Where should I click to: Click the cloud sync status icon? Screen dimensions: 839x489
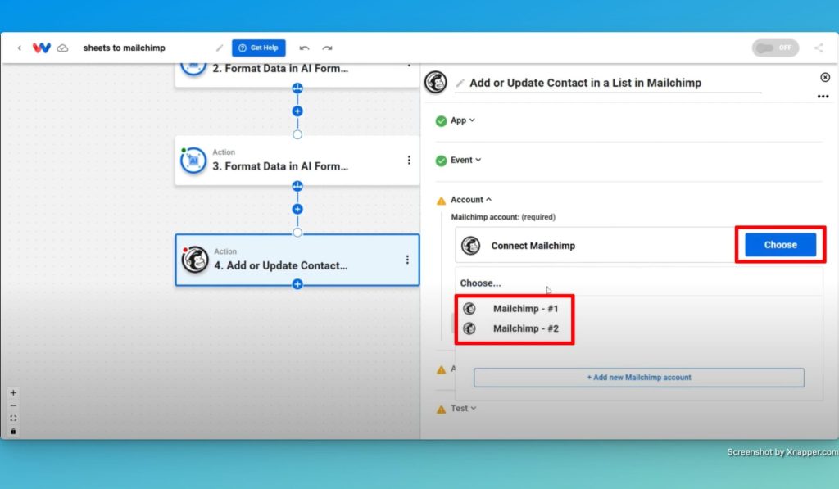tap(62, 48)
